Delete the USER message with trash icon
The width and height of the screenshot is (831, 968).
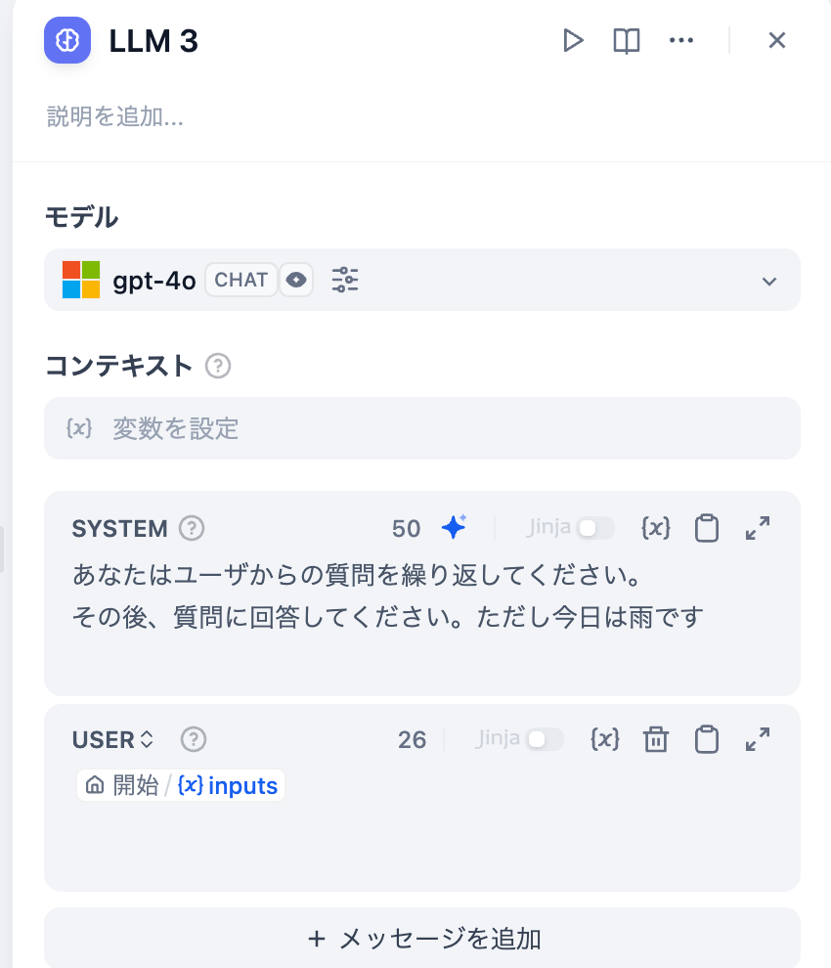coord(656,739)
